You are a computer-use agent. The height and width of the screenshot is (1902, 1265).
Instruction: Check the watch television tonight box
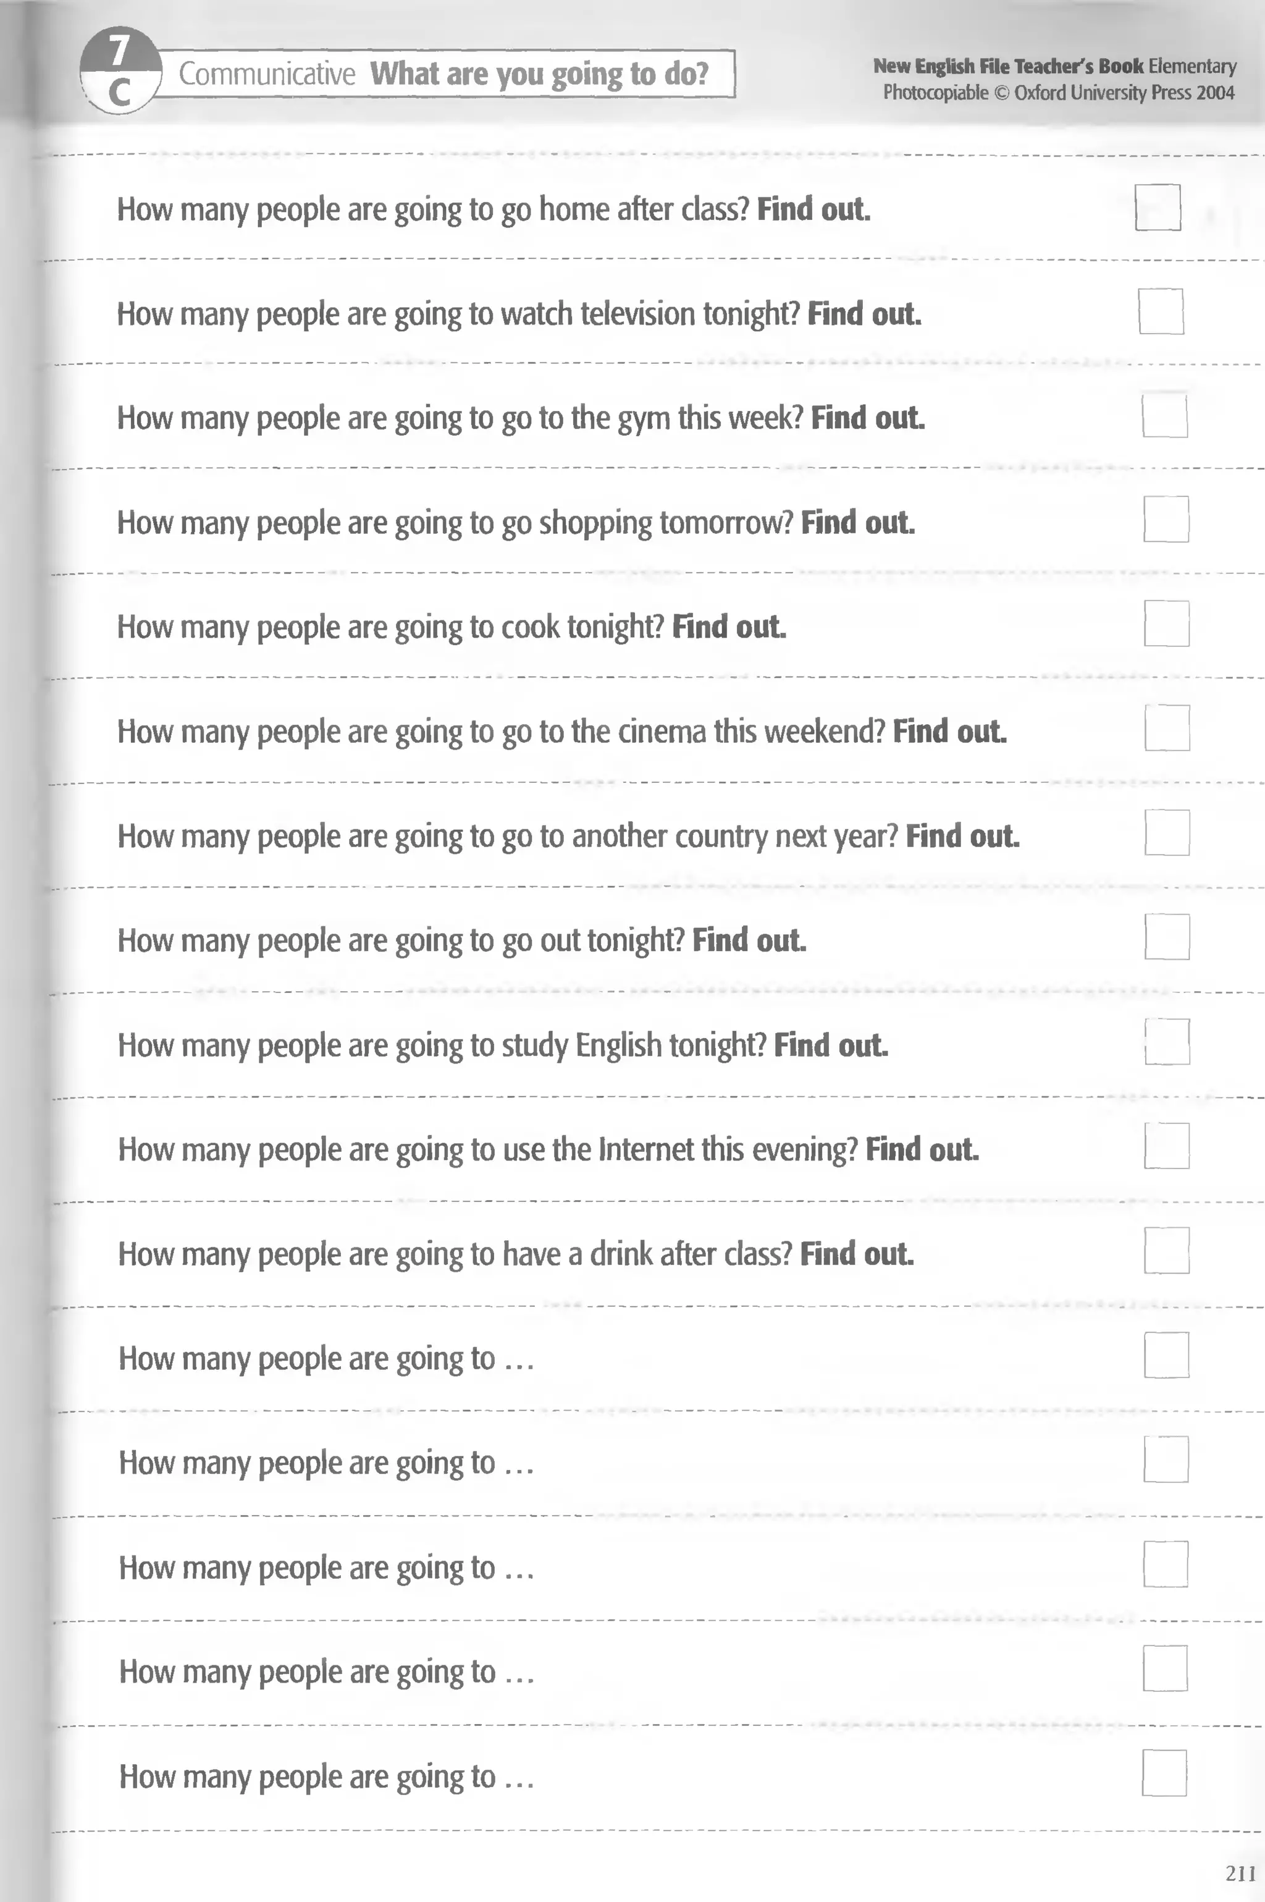(x=1161, y=311)
